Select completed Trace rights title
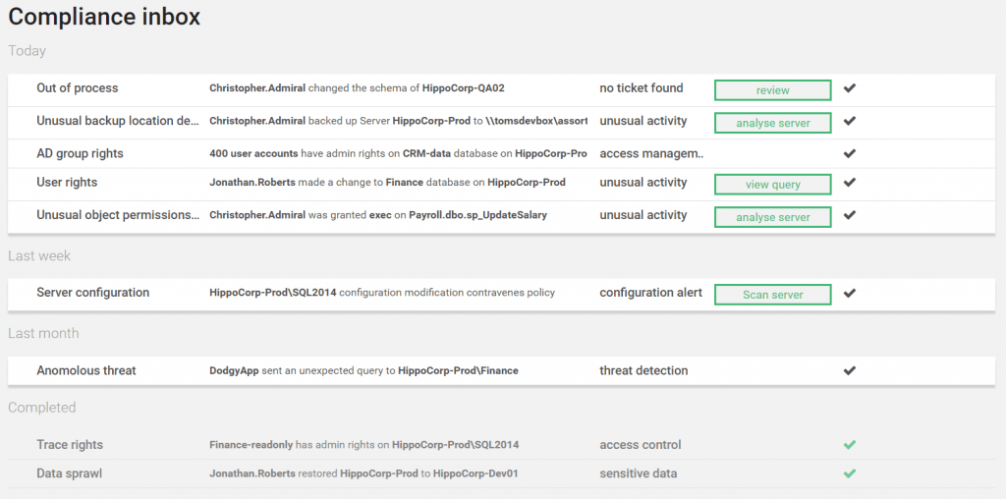The height and width of the screenshot is (499, 1006). click(x=70, y=444)
